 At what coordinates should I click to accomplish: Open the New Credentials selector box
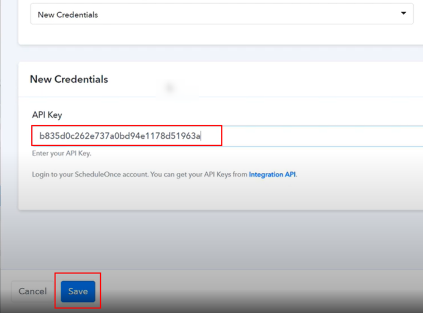coord(221,15)
